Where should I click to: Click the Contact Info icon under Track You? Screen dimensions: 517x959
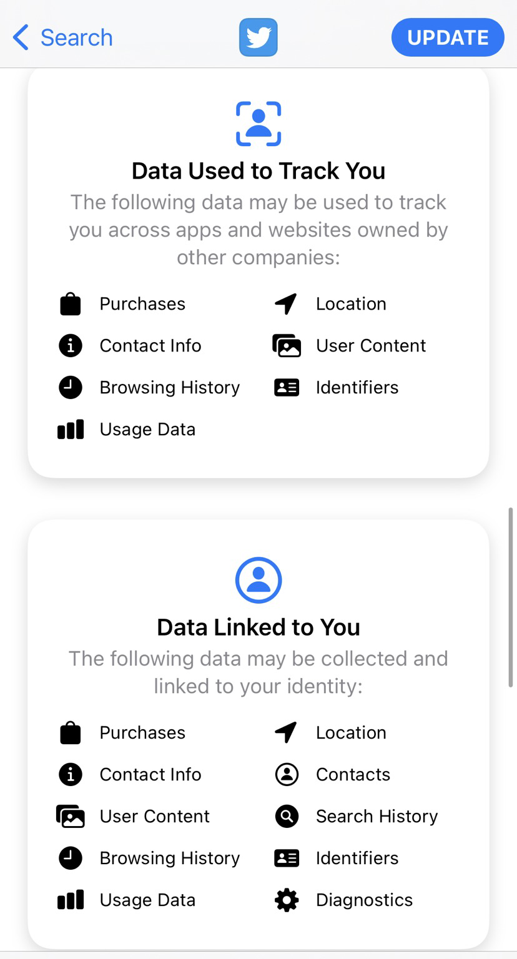[71, 346]
